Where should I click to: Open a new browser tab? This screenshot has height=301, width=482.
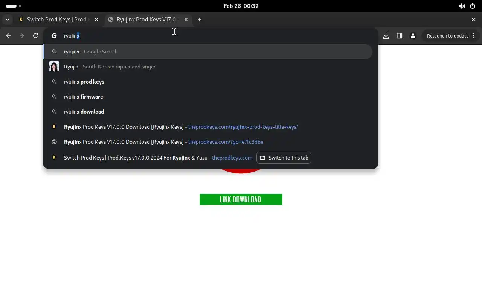200,20
